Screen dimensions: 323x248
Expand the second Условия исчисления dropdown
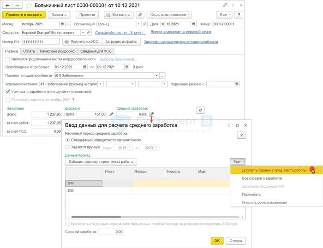[133, 84]
